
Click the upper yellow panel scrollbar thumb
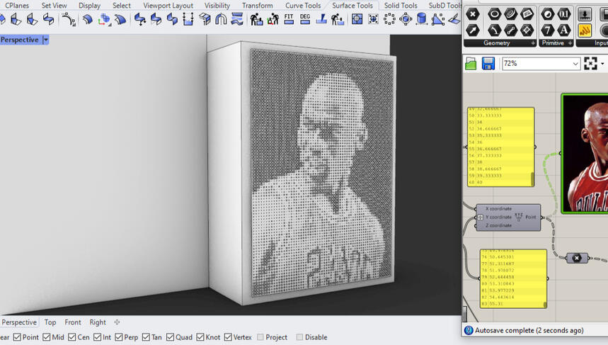coord(532,179)
